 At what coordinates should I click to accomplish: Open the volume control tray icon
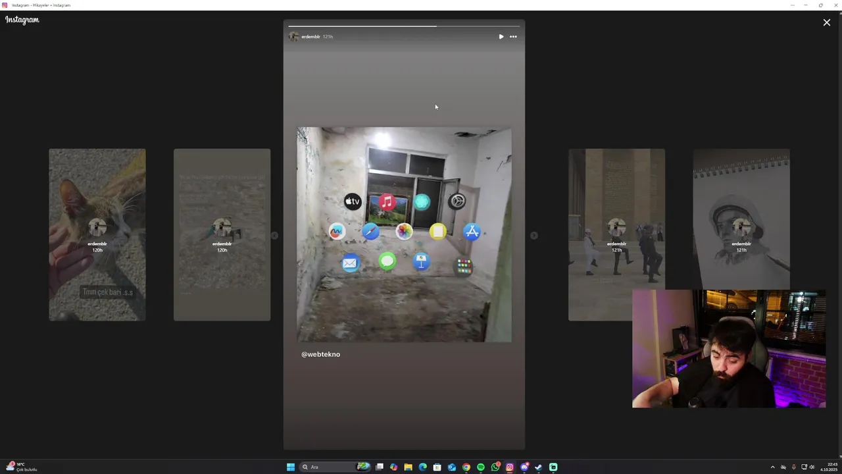[x=812, y=467]
